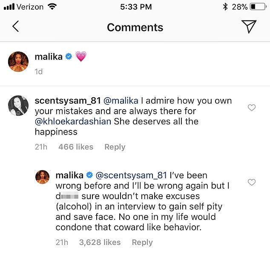Viewport: 270px width, 256px height.
Task: Open scentsysam_81's profile avatar
Action: (x=18, y=105)
